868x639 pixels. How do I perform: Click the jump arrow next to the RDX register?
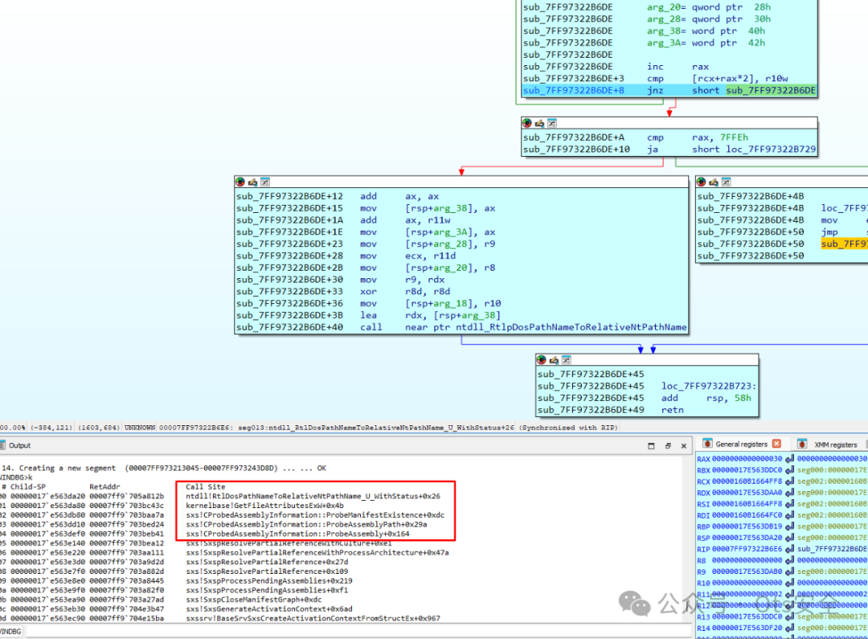tap(790, 492)
